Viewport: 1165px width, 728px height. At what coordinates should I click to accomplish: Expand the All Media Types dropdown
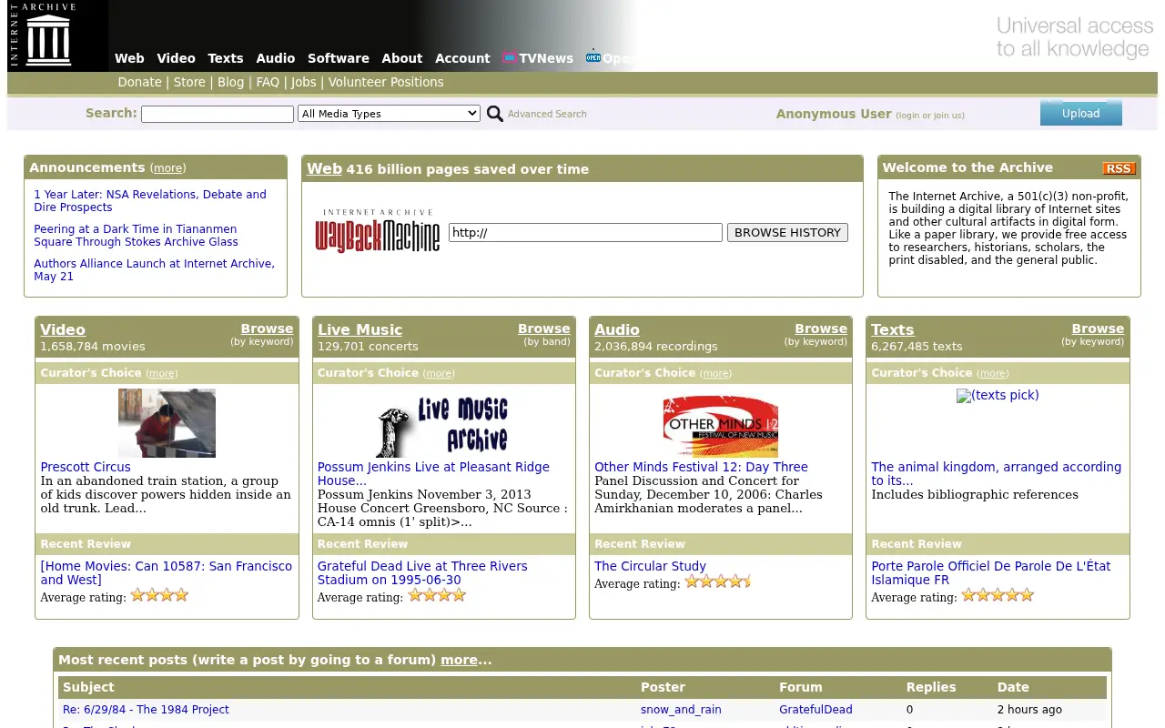(389, 114)
